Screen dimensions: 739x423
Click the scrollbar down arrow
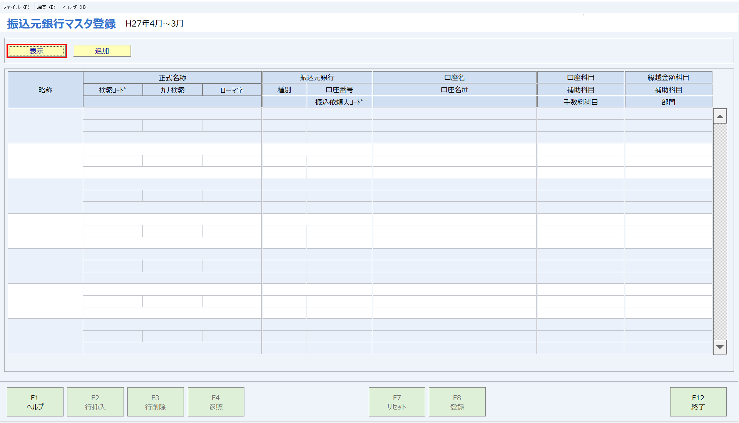(719, 347)
